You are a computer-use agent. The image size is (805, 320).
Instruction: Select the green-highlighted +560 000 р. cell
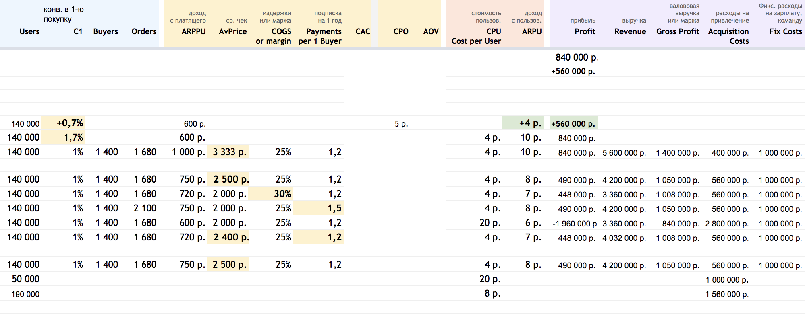coord(574,123)
